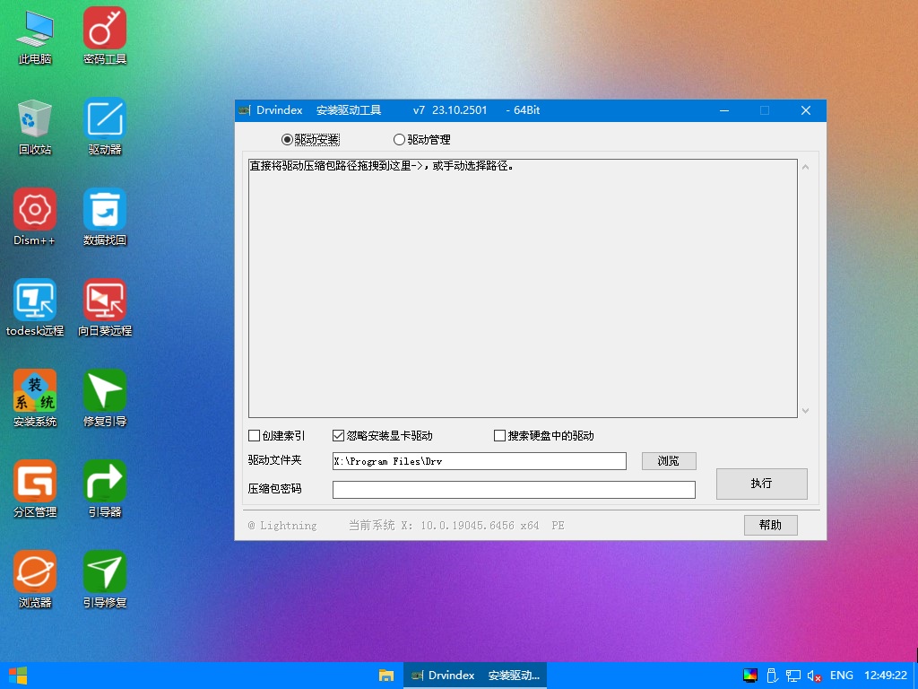Open the 密码工具 password tool icon

pos(105,28)
